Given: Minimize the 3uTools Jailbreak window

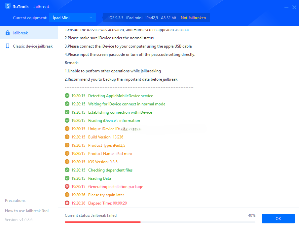Looking at the screenshot, I should (x=286, y=7).
